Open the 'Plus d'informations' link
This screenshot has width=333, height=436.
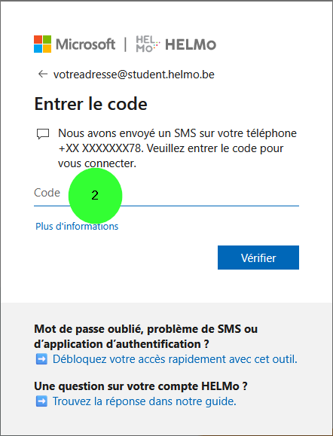coord(77,227)
